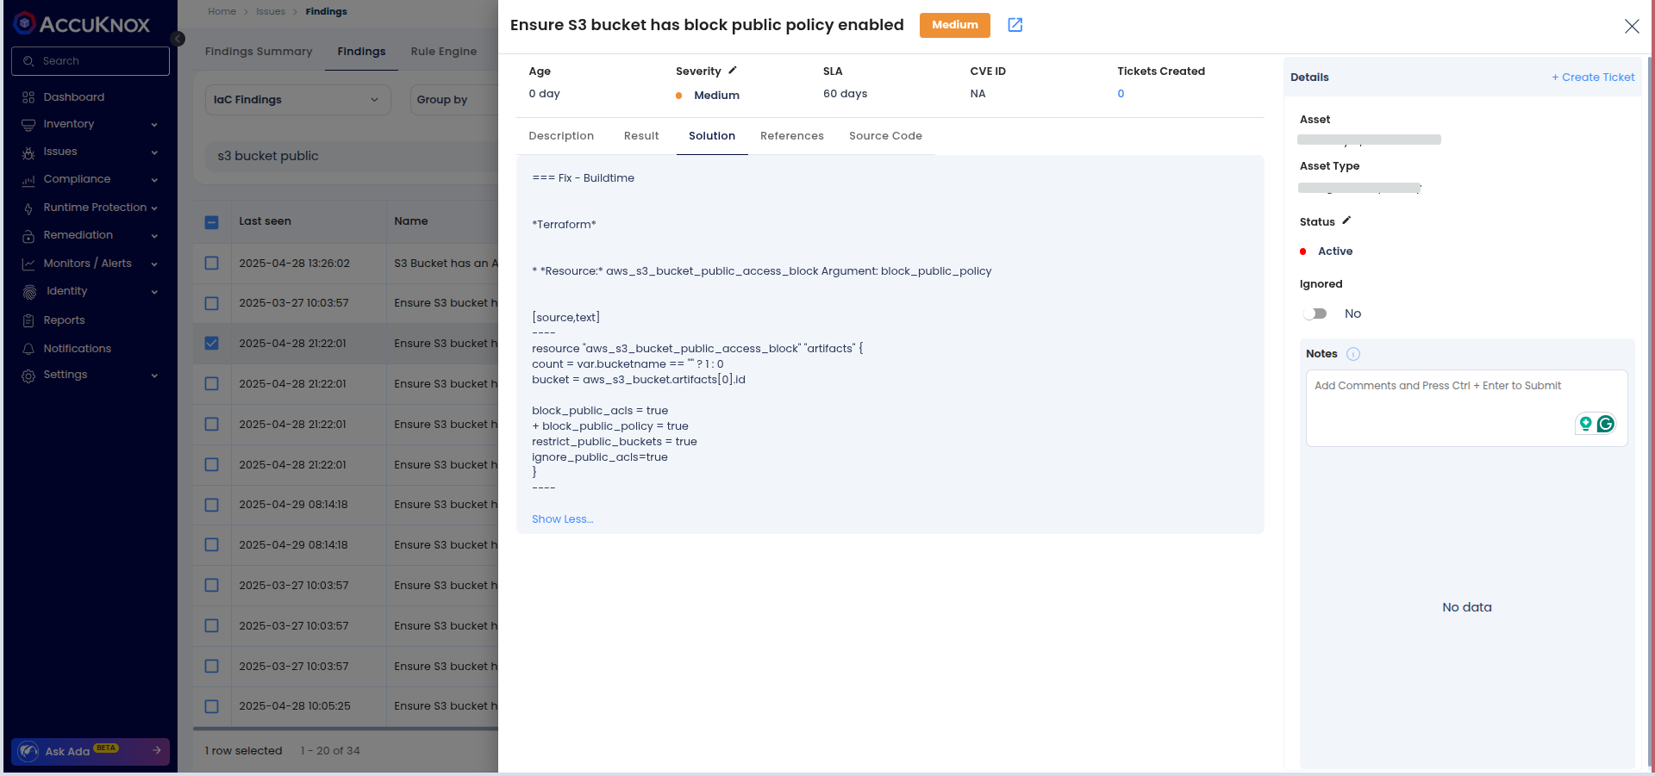Click the sidebar Search field
The image size is (1655, 776).
tap(91, 61)
